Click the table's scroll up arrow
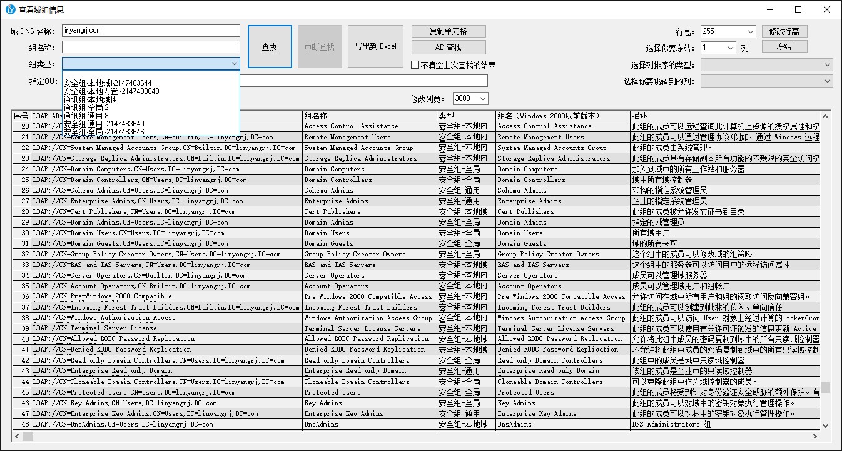Viewport: 842px width, 451px height. tap(826, 116)
